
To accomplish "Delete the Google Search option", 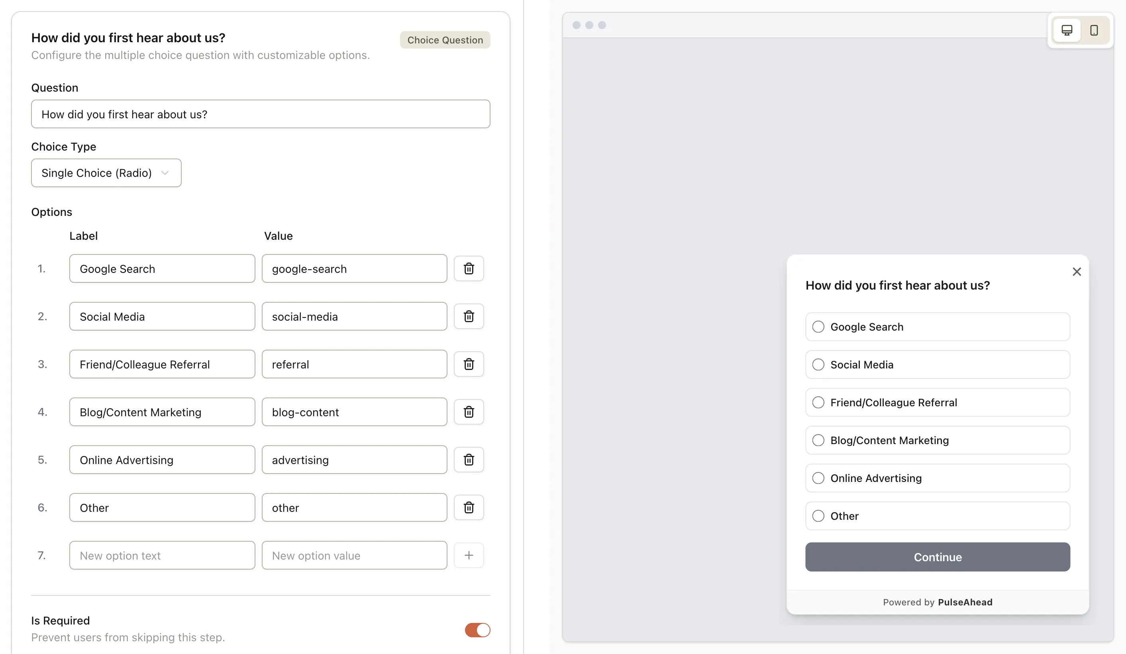I will tap(469, 268).
